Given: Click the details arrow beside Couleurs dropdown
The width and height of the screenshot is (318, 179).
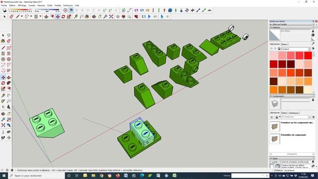Looking at the screenshot, I should [x=313, y=49].
